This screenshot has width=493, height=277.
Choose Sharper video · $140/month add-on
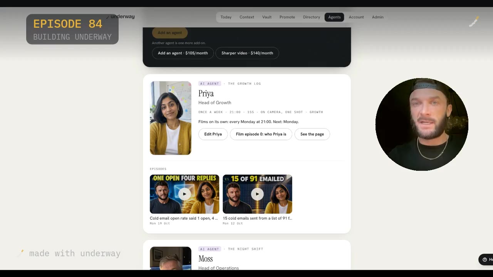(x=247, y=53)
